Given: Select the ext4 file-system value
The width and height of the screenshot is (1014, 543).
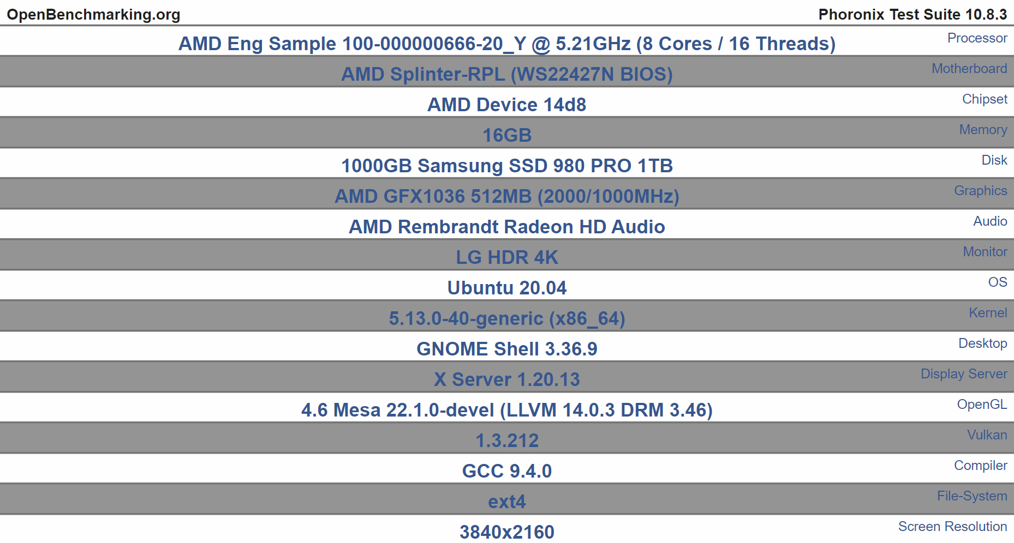Looking at the screenshot, I should coord(507,502).
